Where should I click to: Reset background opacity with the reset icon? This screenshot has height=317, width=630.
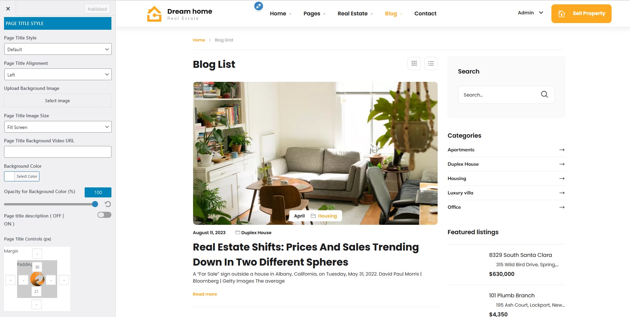click(x=108, y=204)
